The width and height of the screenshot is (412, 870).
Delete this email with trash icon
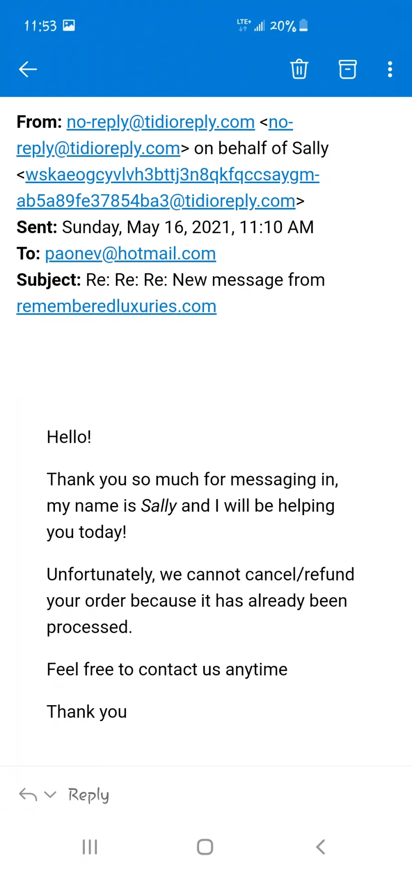coord(299,69)
